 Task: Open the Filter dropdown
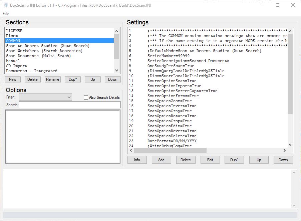click(x=45, y=97)
